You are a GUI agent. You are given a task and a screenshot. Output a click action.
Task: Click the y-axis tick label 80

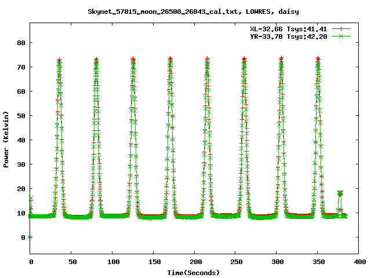(21, 43)
